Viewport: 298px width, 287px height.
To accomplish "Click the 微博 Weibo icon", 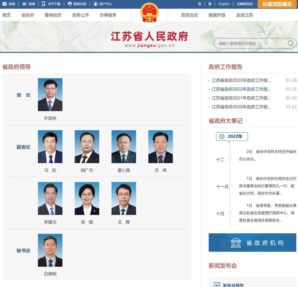I will pyautogui.click(x=25, y=4).
